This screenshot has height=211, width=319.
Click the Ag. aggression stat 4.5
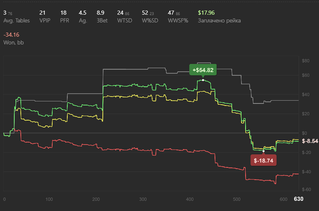click(x=82, y=12)
